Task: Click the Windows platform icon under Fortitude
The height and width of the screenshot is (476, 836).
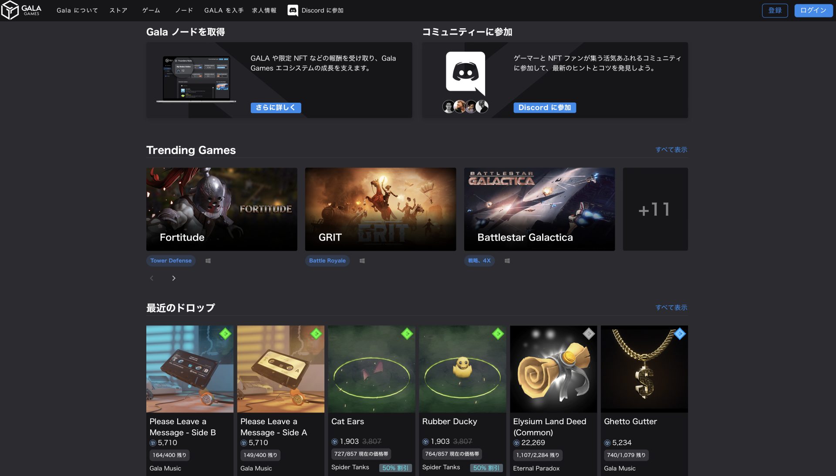Action: (x=208, y=261)
